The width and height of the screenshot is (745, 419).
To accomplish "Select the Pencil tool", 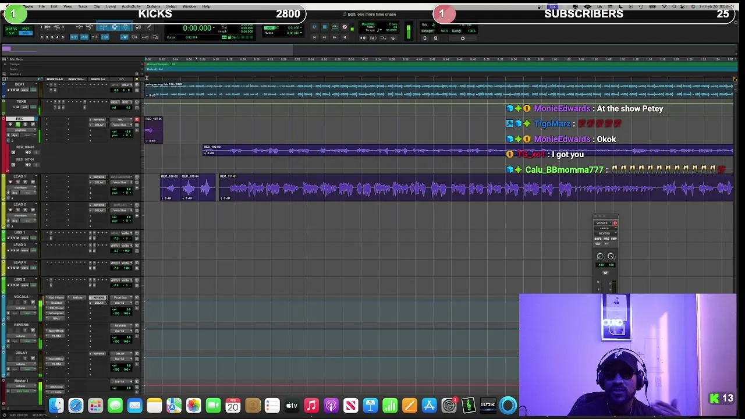I will point(149,27).
